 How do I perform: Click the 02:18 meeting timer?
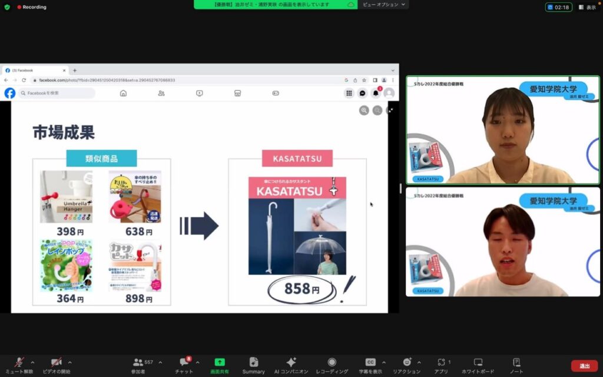point(558,7)
